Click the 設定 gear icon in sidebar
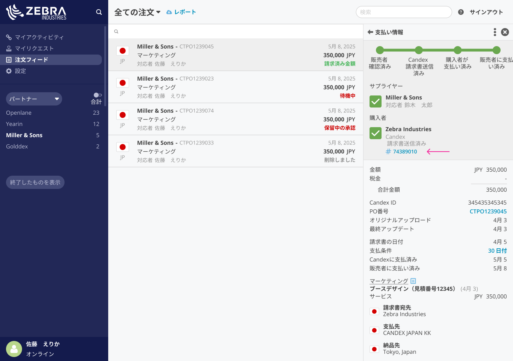 click(x=9, y=71)
